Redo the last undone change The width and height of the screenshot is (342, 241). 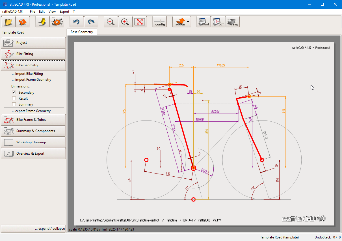point(91,22)
